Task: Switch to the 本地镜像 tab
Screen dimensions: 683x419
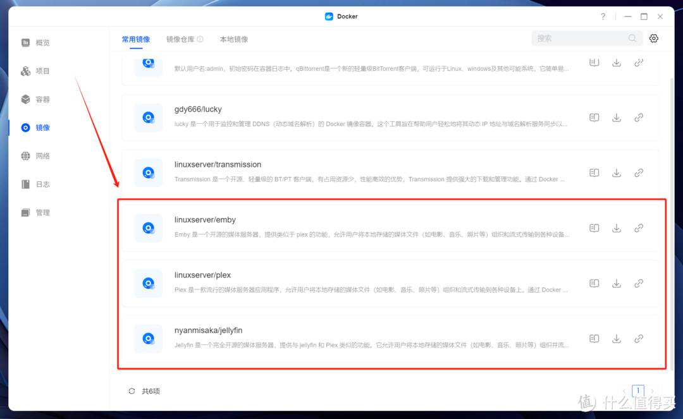Action: 233,39
